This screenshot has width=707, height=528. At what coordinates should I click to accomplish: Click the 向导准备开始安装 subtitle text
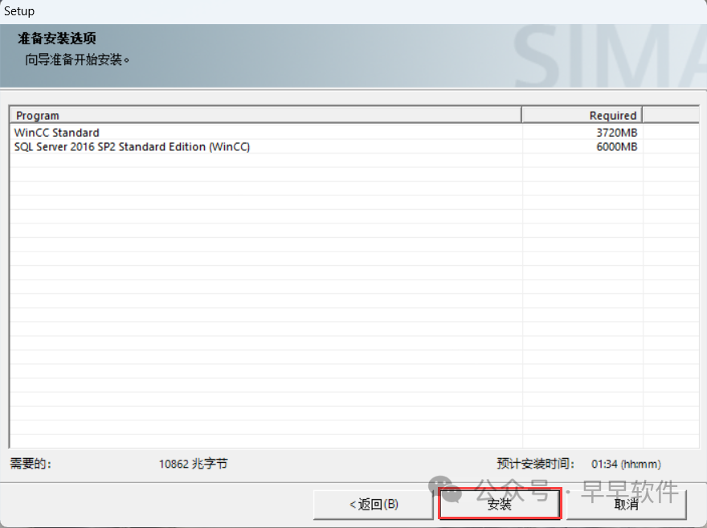click(x=77, y=59)
